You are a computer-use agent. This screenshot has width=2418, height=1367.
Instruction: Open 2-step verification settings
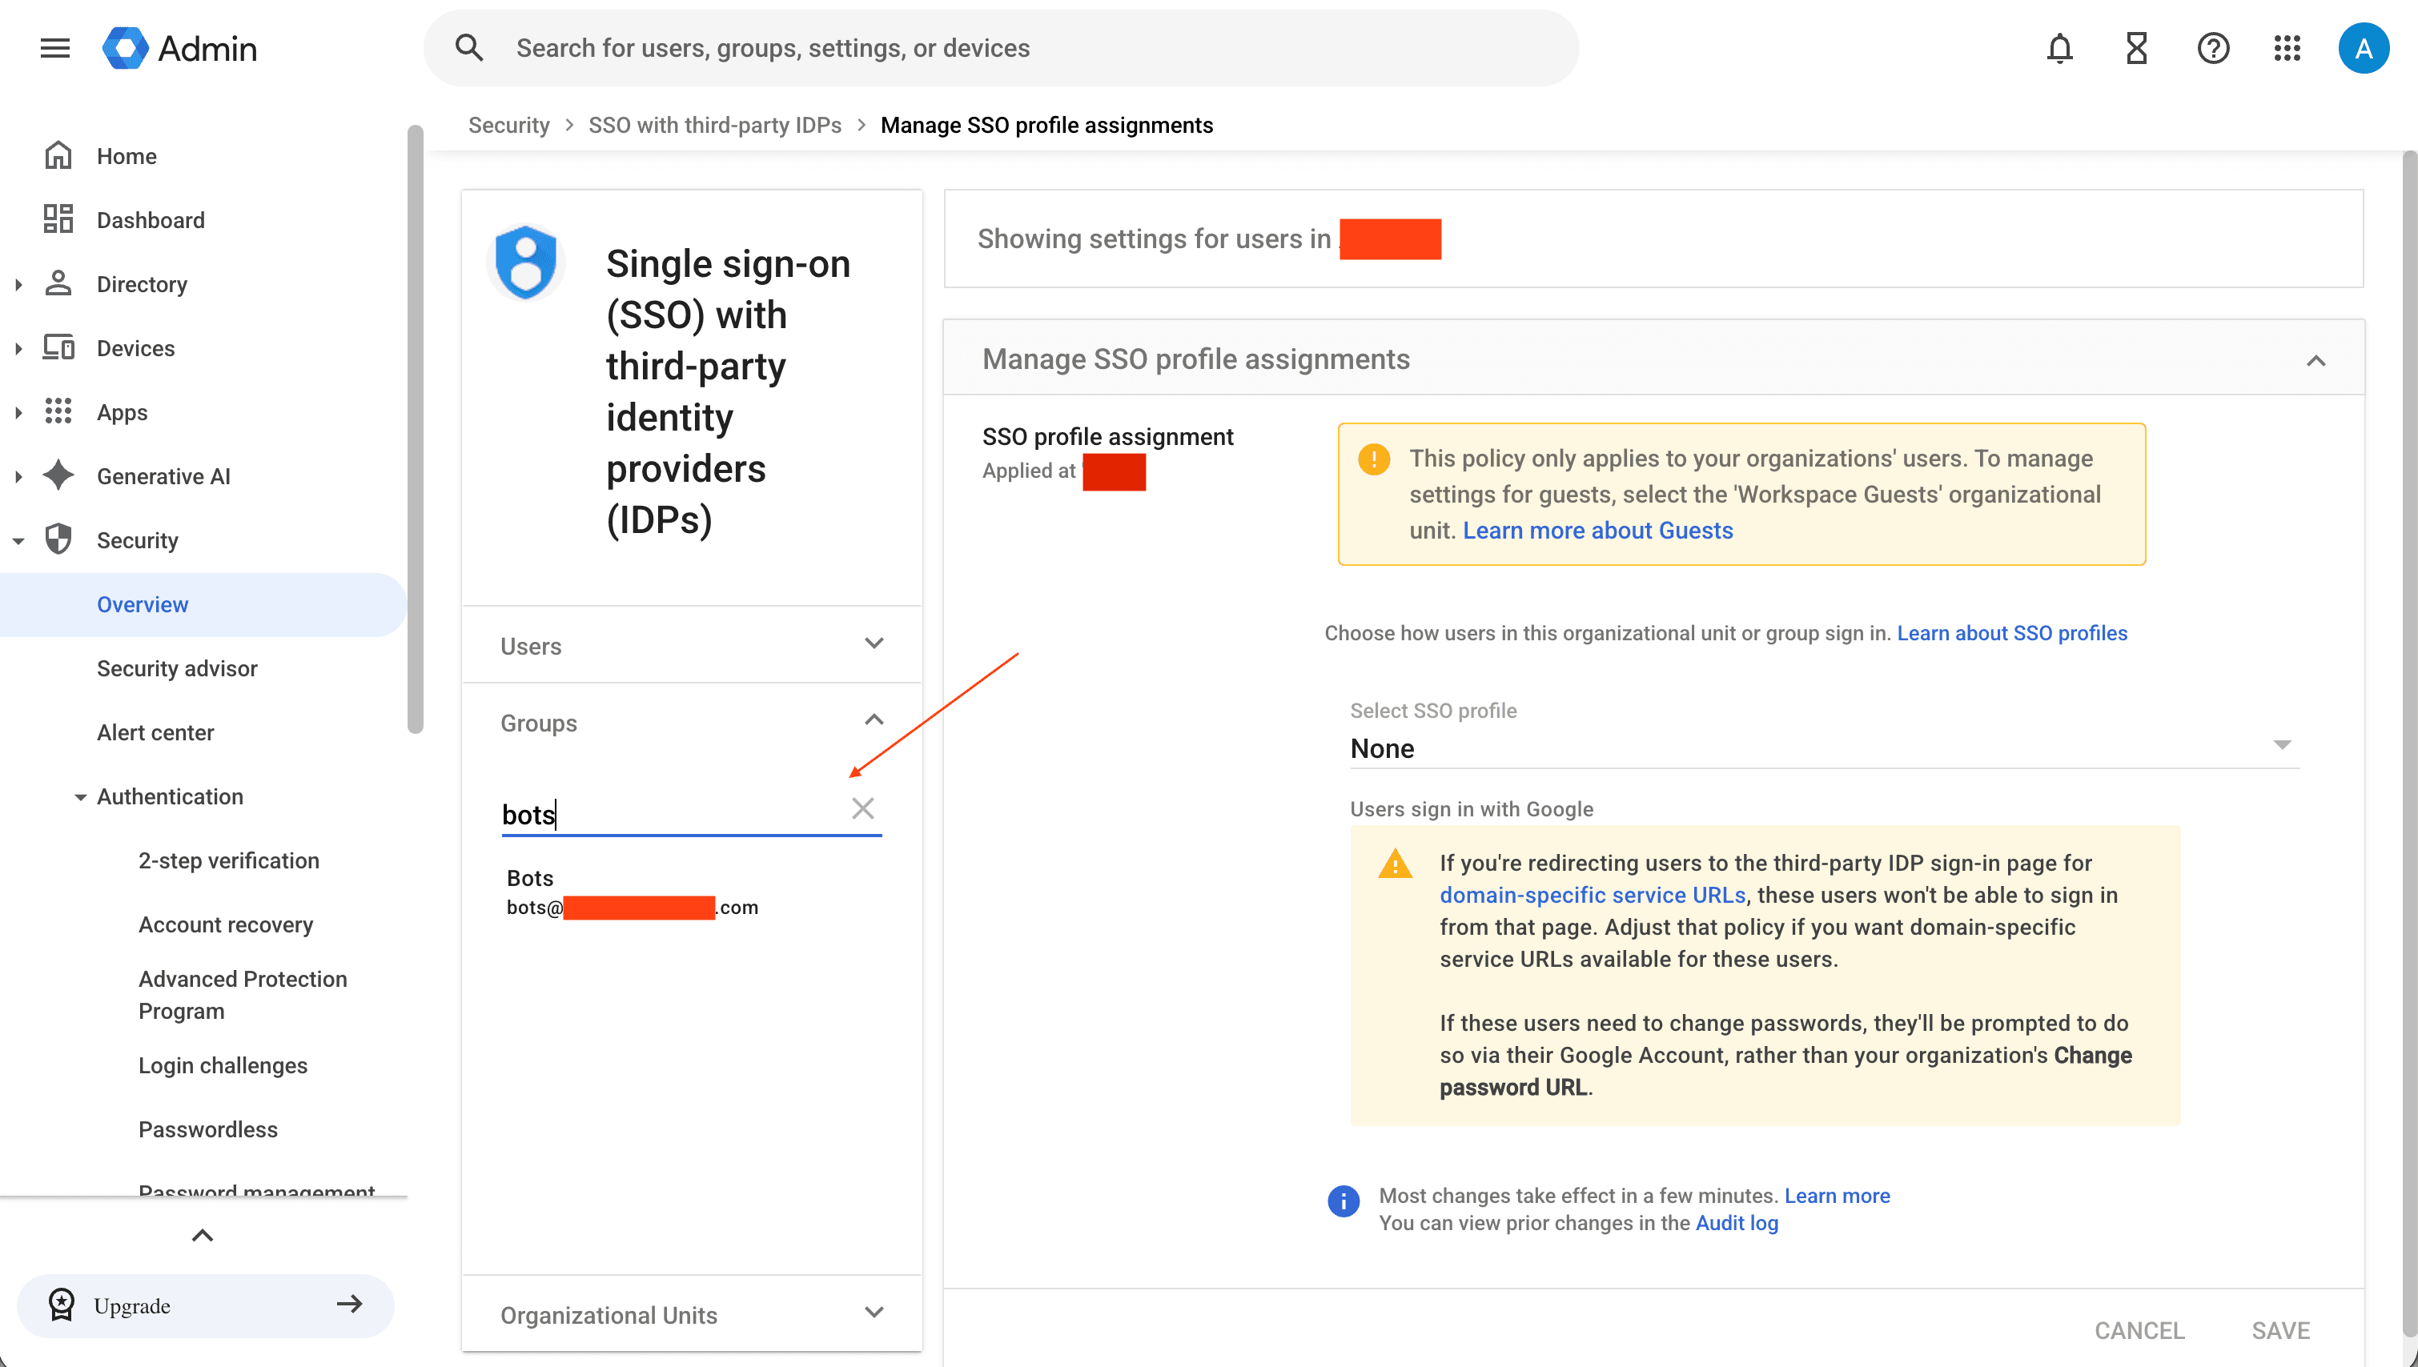228,860
